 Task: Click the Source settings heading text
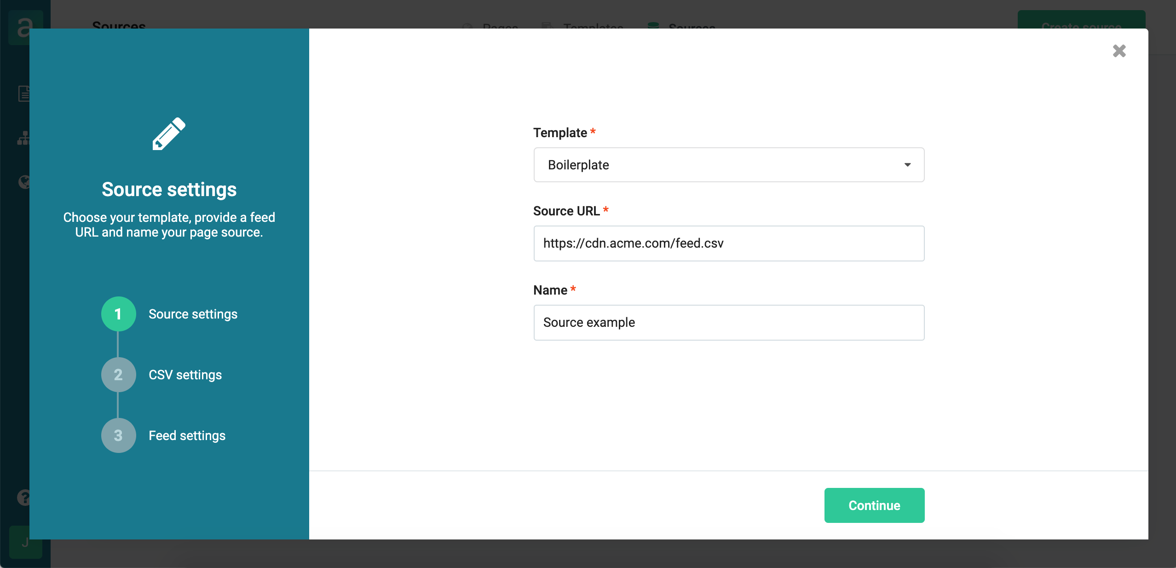click(x=169, y=190)
